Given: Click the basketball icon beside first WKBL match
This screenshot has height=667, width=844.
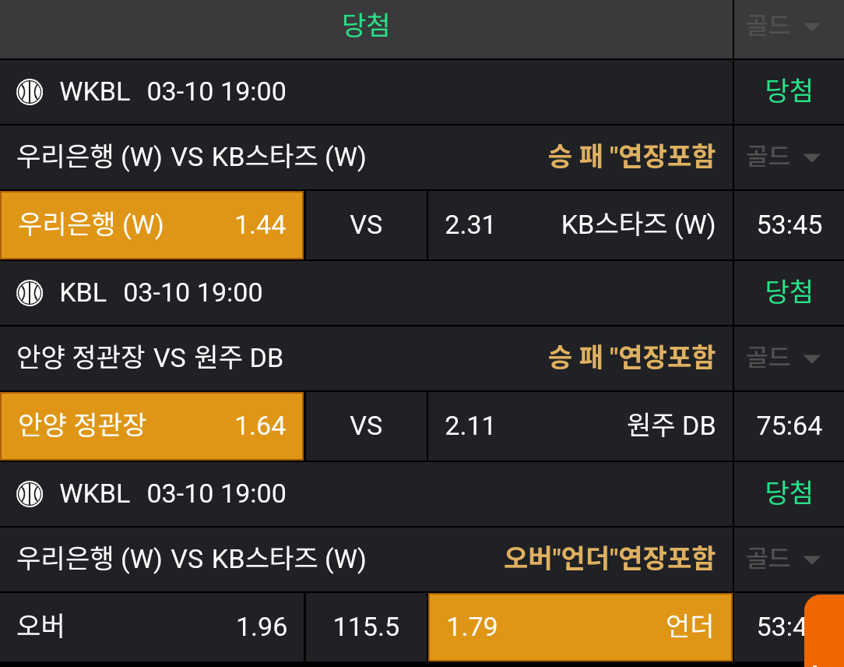Looking at the screenshot, I should point(30,92).
